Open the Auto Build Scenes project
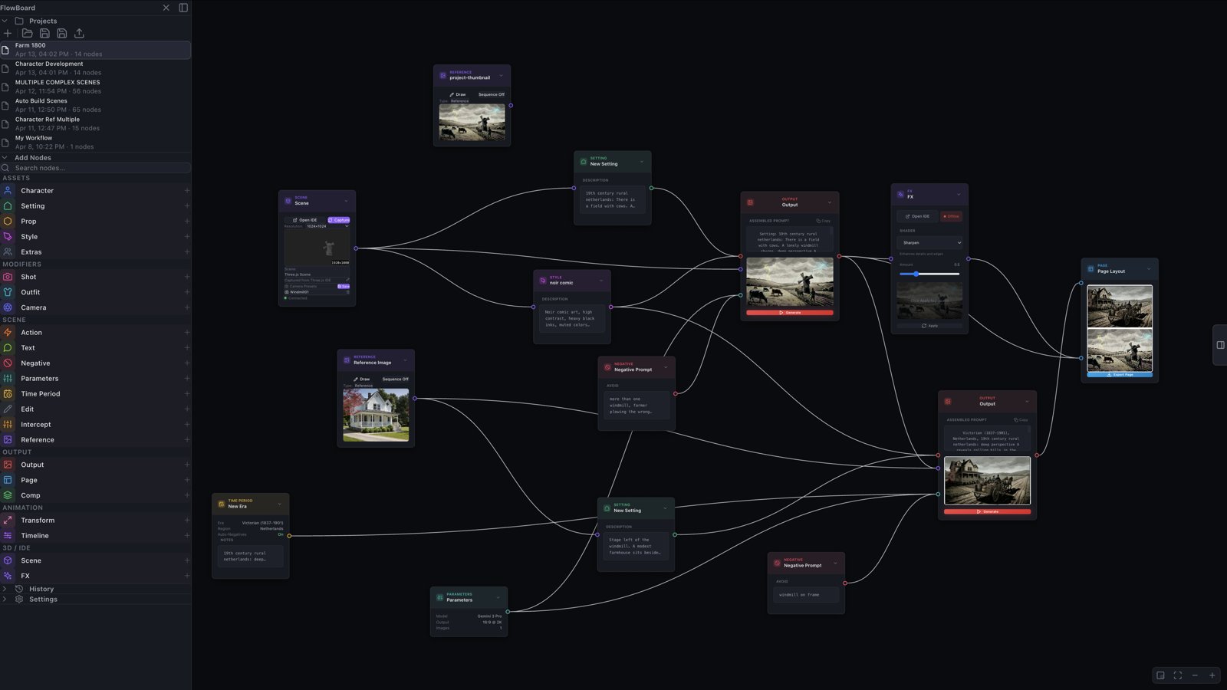Image resolution: width=1227 pixels, height=690 pixels. pyautogui.click(x=95, y=105)
